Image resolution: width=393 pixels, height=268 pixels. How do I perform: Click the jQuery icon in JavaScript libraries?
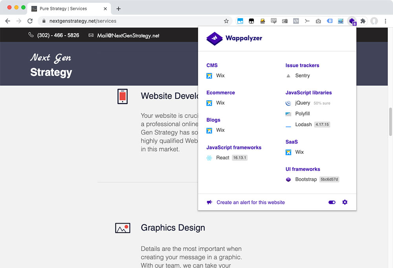(x=288, y=103)
